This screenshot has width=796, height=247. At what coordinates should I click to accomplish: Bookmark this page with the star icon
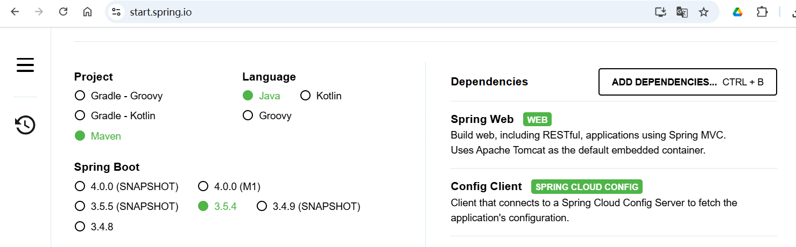click(x=703, y=12)
